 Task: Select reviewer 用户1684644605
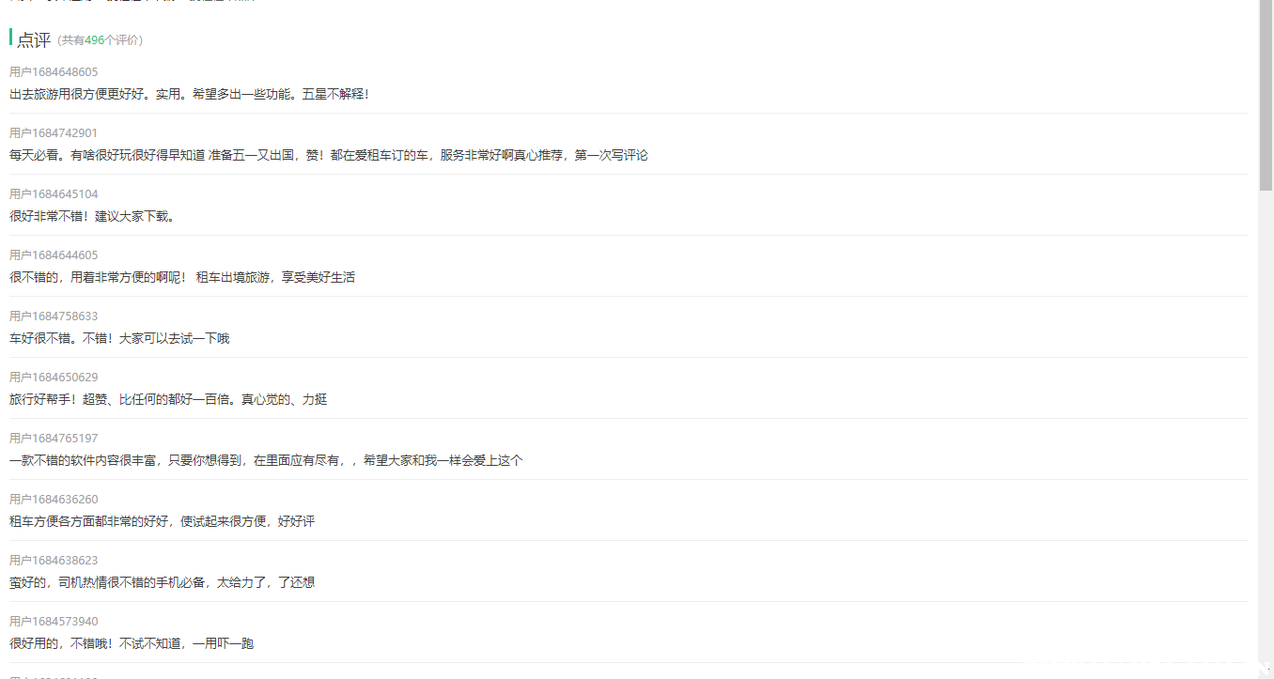pos(54,255)
